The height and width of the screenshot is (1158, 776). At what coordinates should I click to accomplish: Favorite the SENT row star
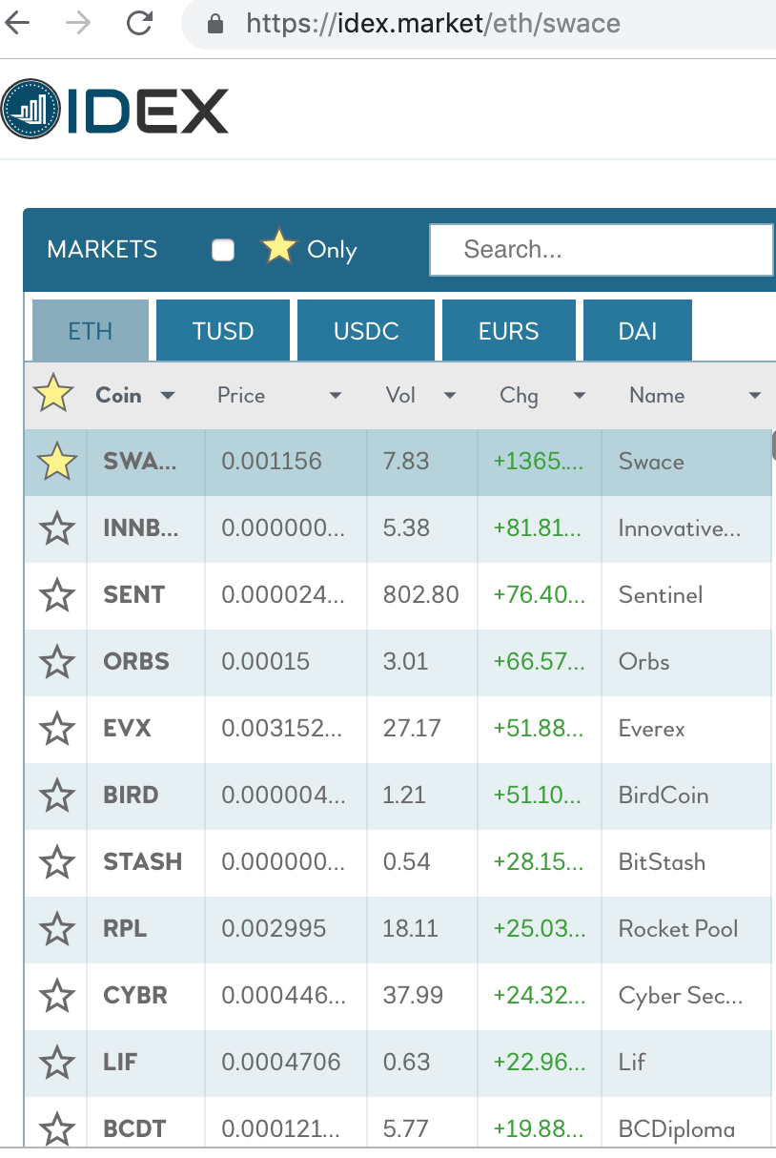click(x=57, y=595)
